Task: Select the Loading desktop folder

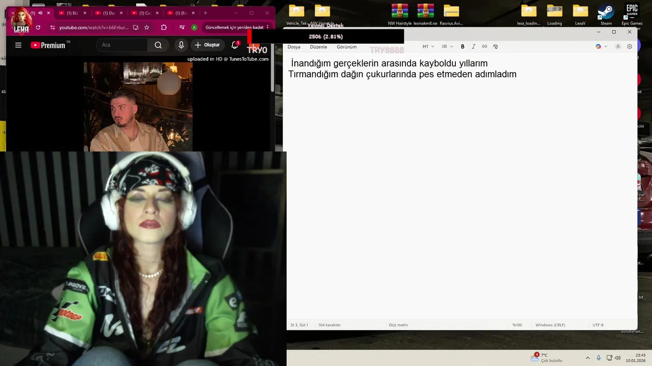Action: (x=554, y=14)
